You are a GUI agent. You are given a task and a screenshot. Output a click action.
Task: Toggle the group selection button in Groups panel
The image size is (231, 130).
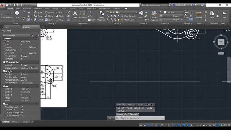pyautogui.click(x=191, y=19)
